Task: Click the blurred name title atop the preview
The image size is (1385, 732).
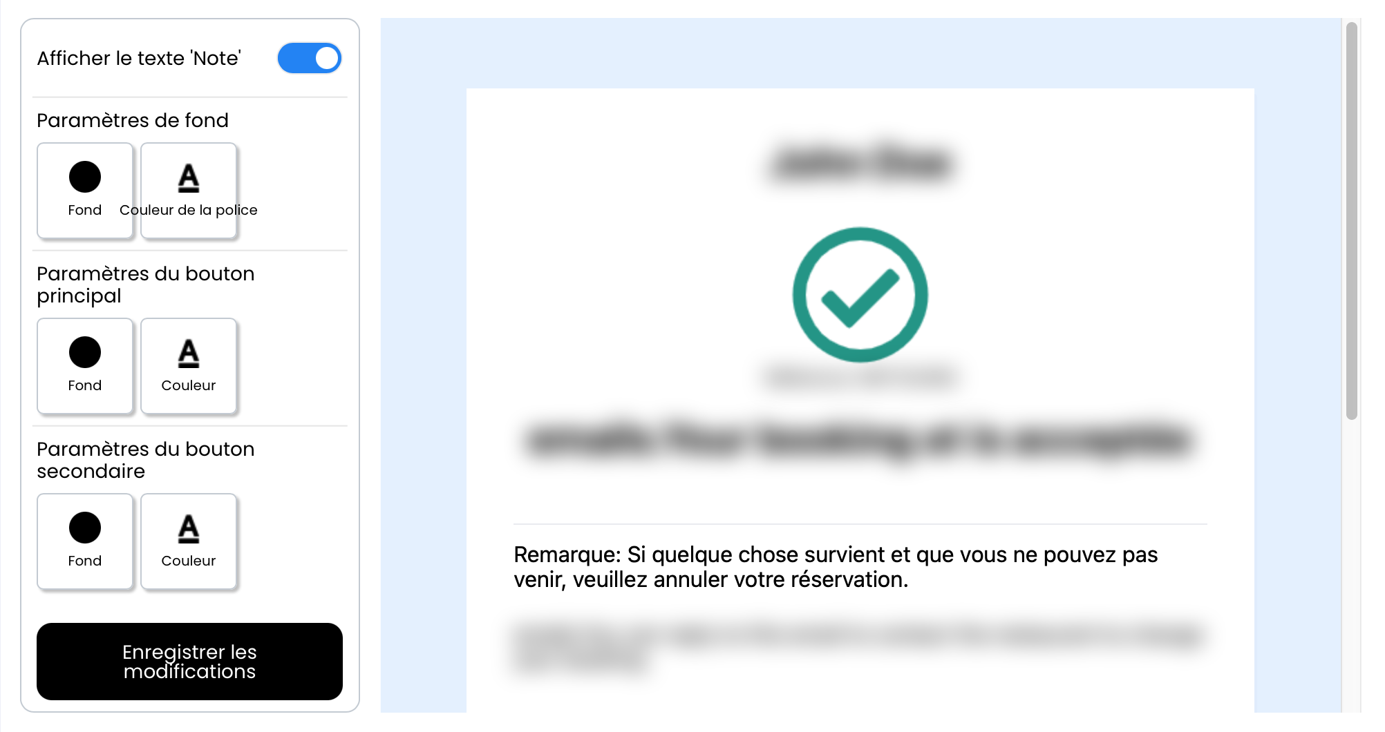Action: [x=860, y=164]
